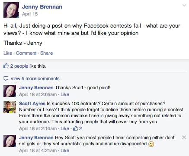Remove Jenny's last comment with the X
The width and height of the screenshot is (189, 156).
coord(184,137)
